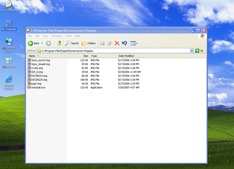The image size is (234, 169).
Task: Click the greyed Forward arrow button
Action: [x=48, y=43]
